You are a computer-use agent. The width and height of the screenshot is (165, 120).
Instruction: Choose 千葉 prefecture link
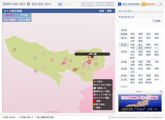pos(132,48)
